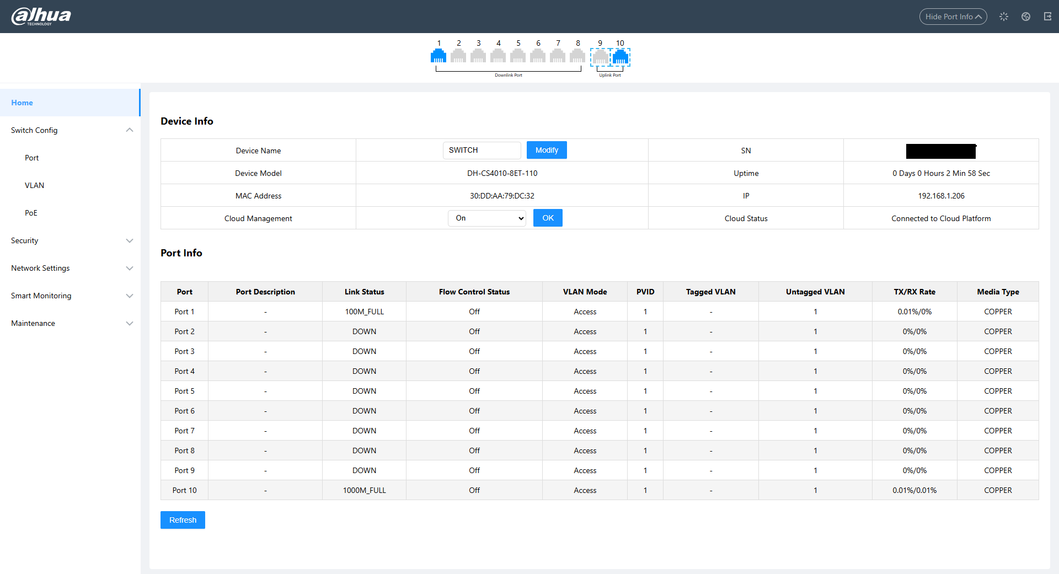Click the port 4 RJ45 icon

pos(498,56)
